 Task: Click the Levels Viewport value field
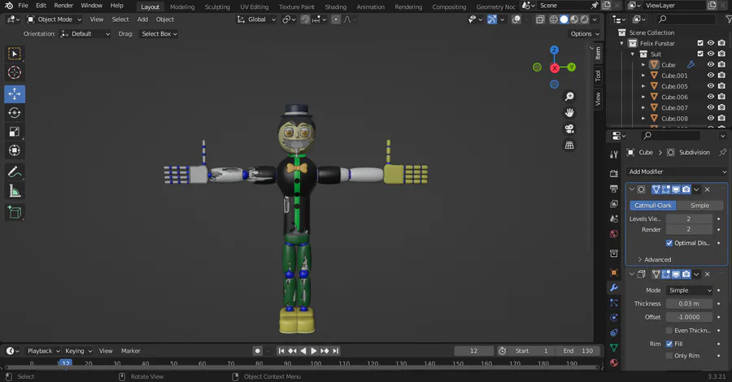(x=689, y=219)
